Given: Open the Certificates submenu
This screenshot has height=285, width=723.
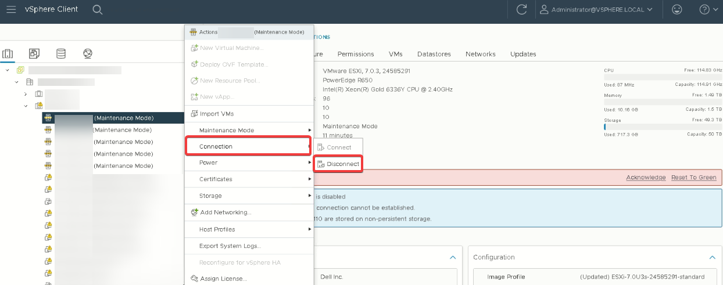Looking at the screenshot, I should click(249, 179).
